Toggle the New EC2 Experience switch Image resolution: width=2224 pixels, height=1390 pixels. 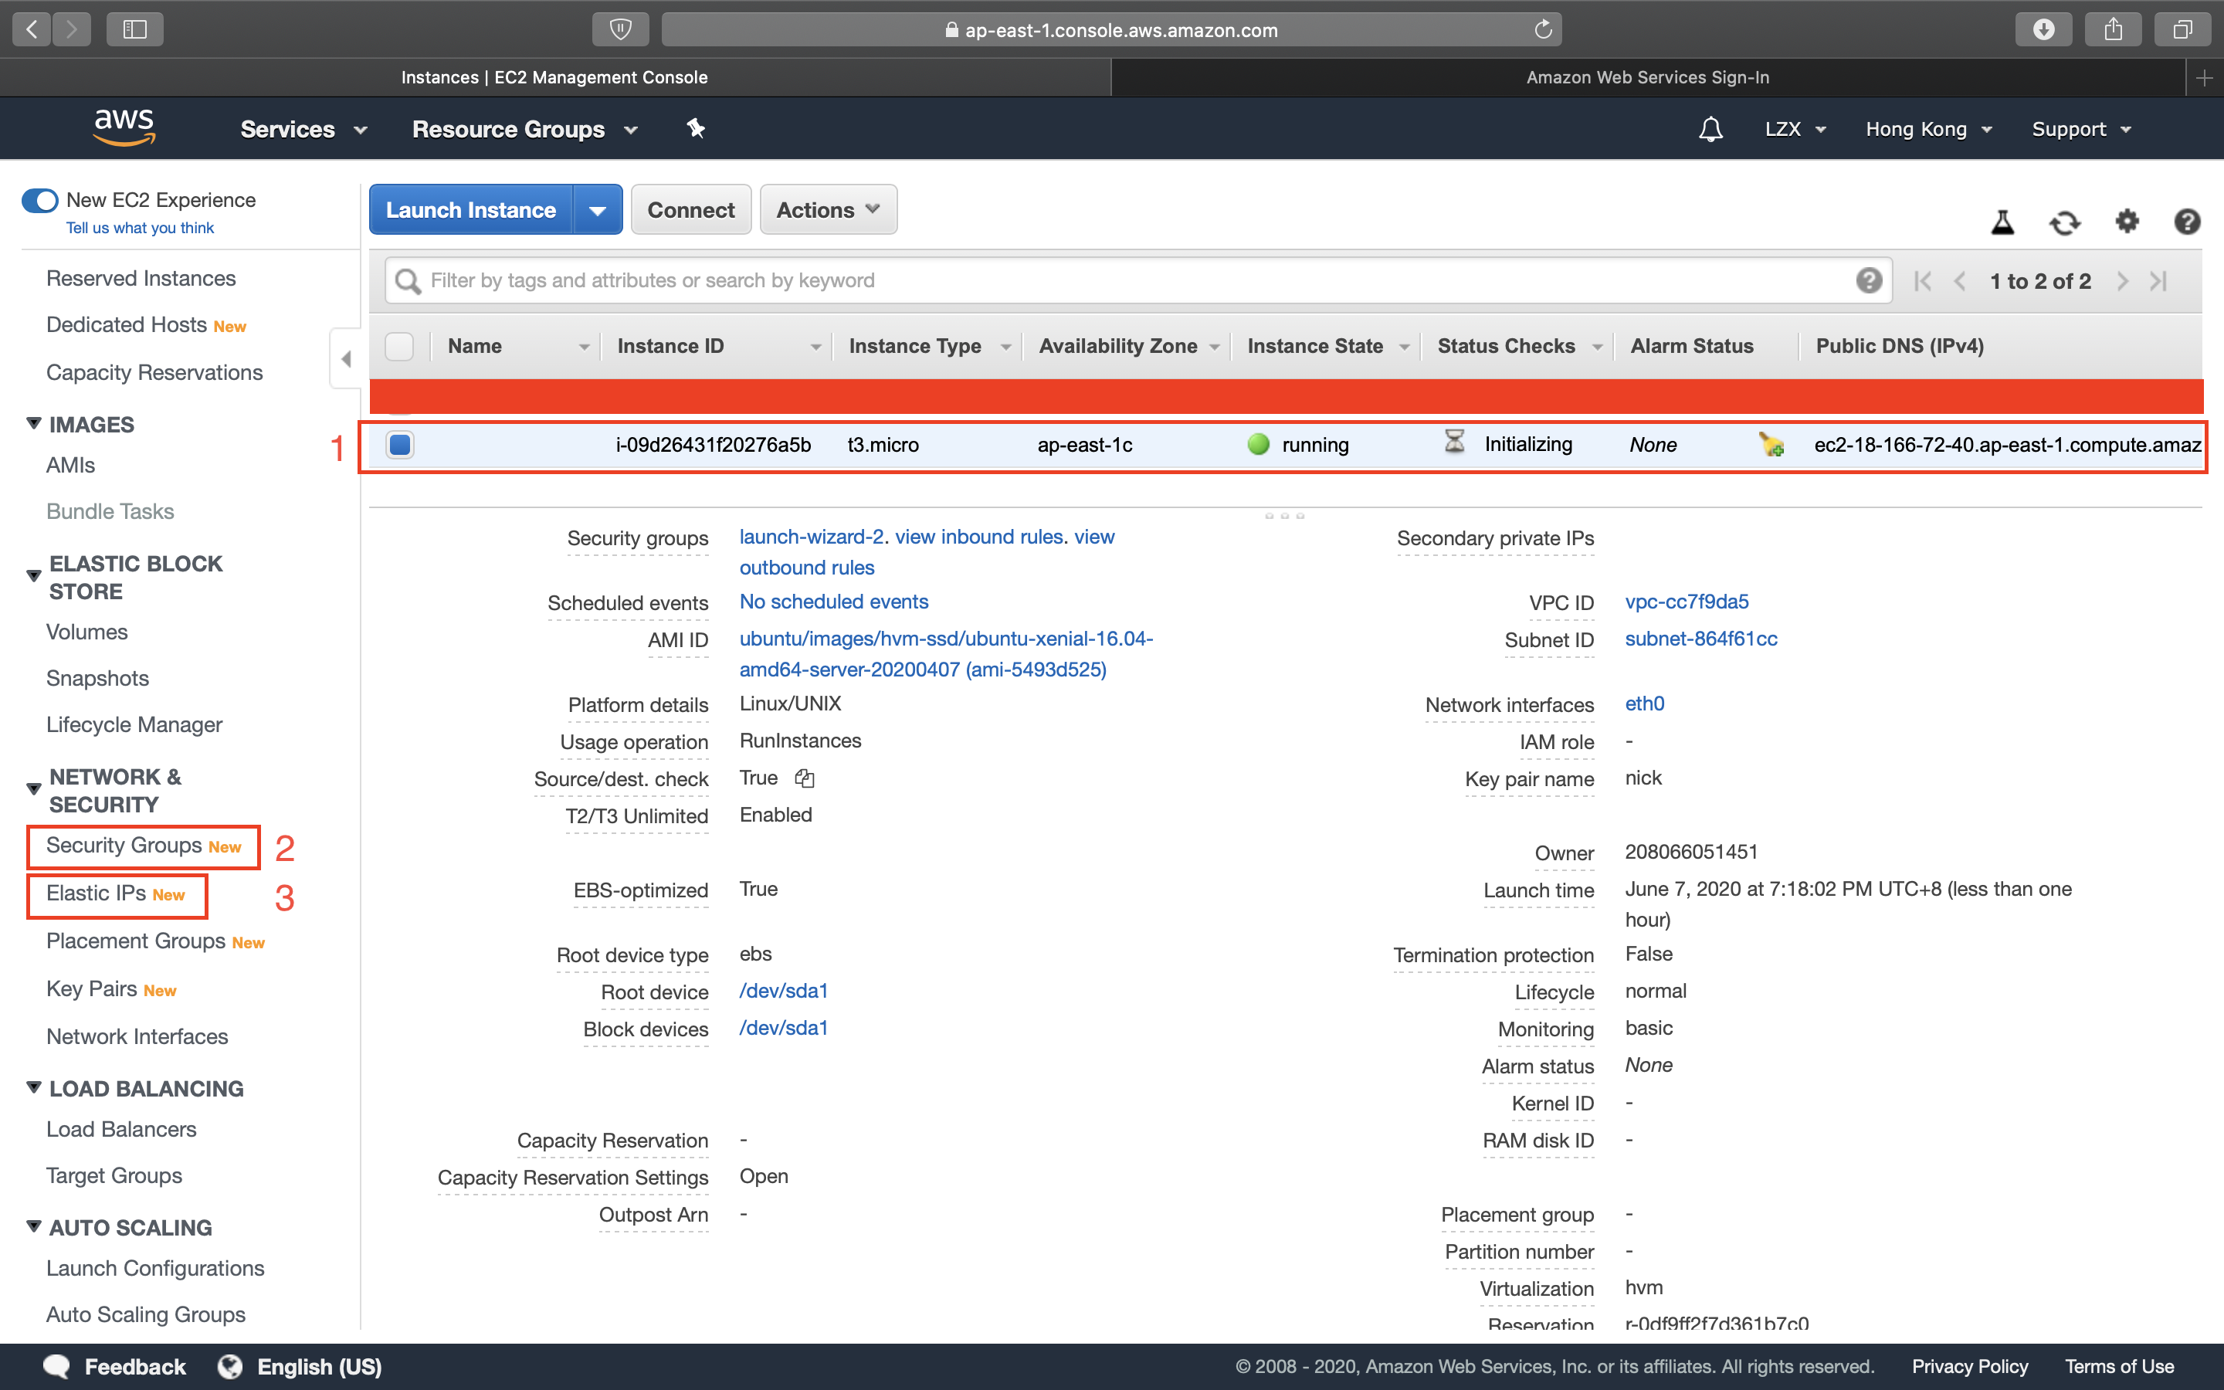[x=40, y=201]
